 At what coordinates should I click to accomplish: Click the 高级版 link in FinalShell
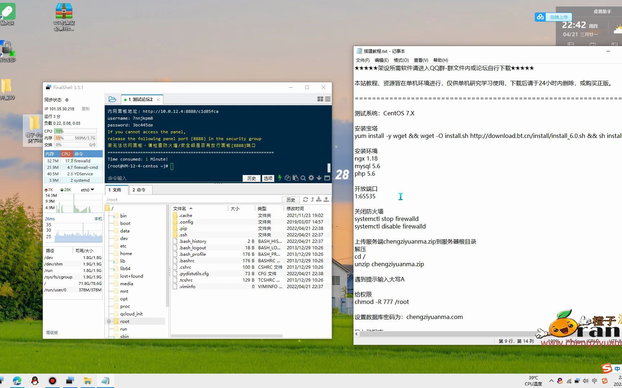(52, 333)
